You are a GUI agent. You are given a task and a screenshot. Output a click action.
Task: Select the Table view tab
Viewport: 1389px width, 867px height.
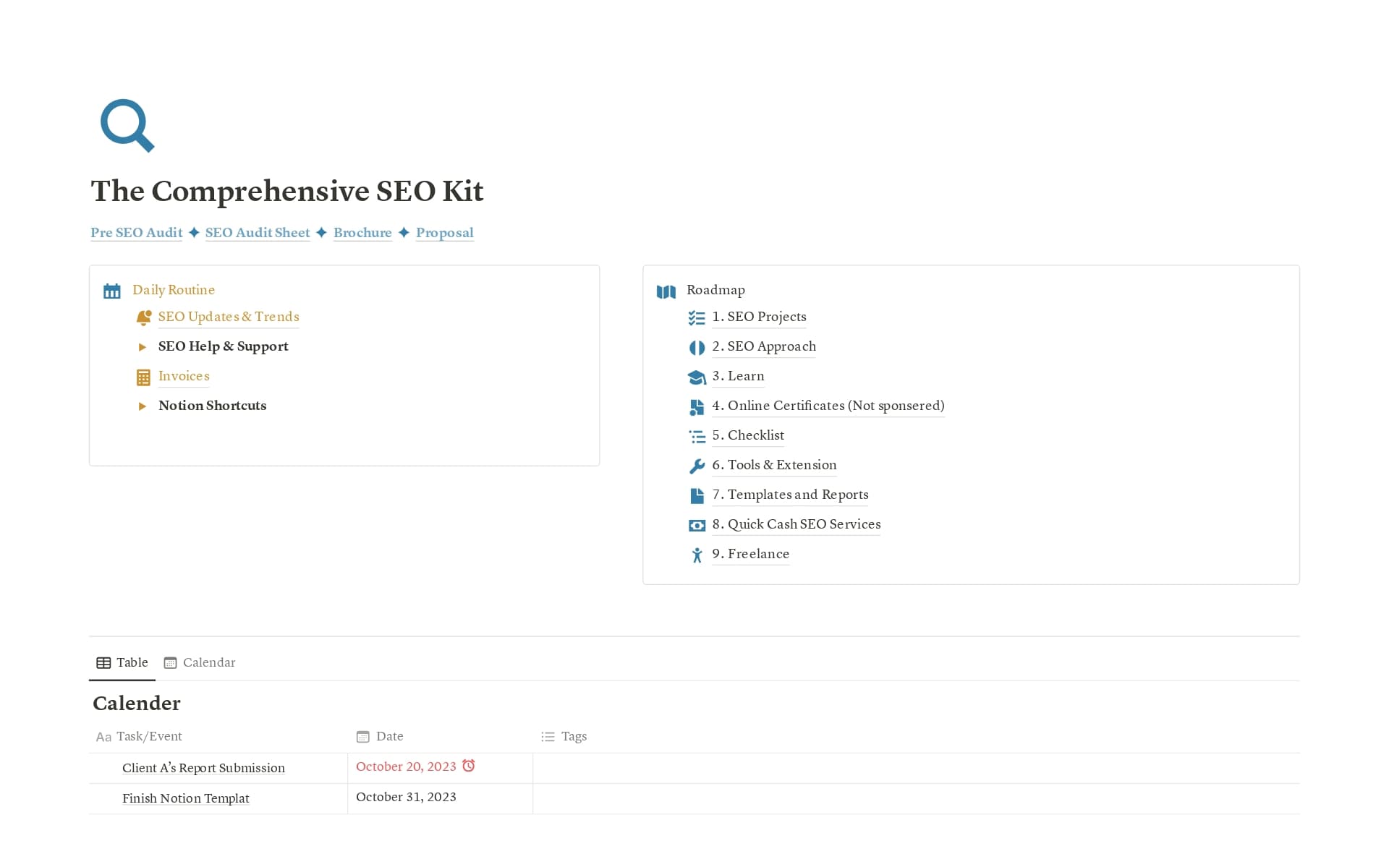[122, 662]
